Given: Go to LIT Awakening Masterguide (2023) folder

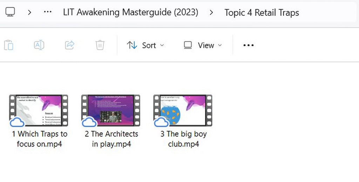Looking at the screenshot, I should 130,12.
